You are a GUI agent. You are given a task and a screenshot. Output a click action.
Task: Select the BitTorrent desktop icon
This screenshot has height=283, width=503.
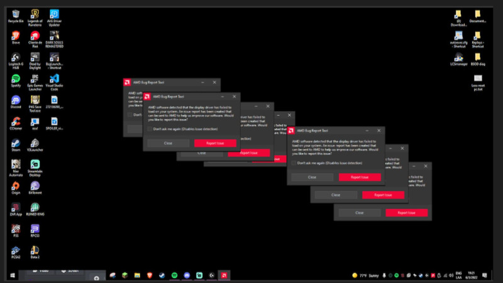pyautogui.click(x=35, y=188)
